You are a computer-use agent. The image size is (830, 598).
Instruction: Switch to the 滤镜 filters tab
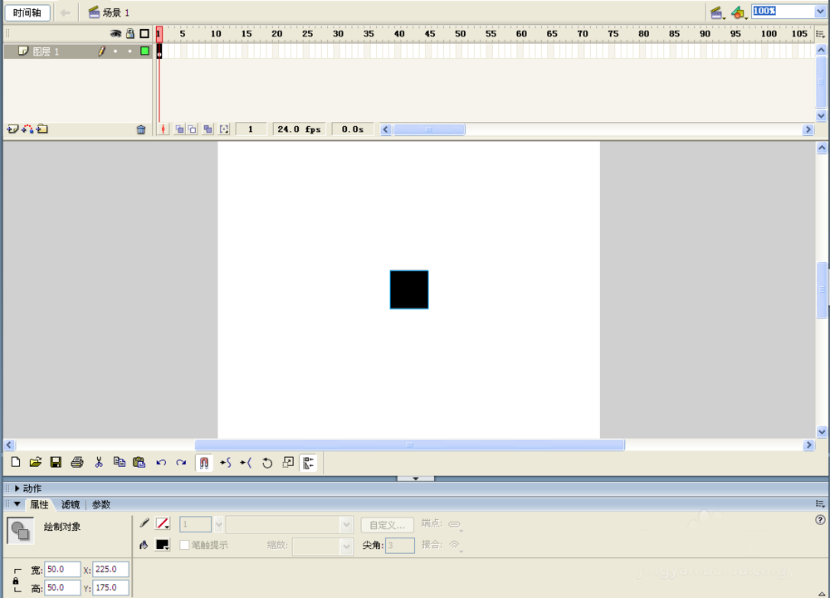point(71,504)
